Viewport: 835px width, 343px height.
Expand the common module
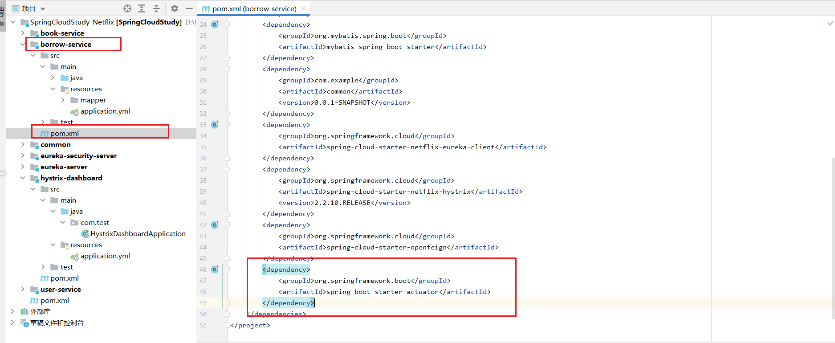(23, 144)
